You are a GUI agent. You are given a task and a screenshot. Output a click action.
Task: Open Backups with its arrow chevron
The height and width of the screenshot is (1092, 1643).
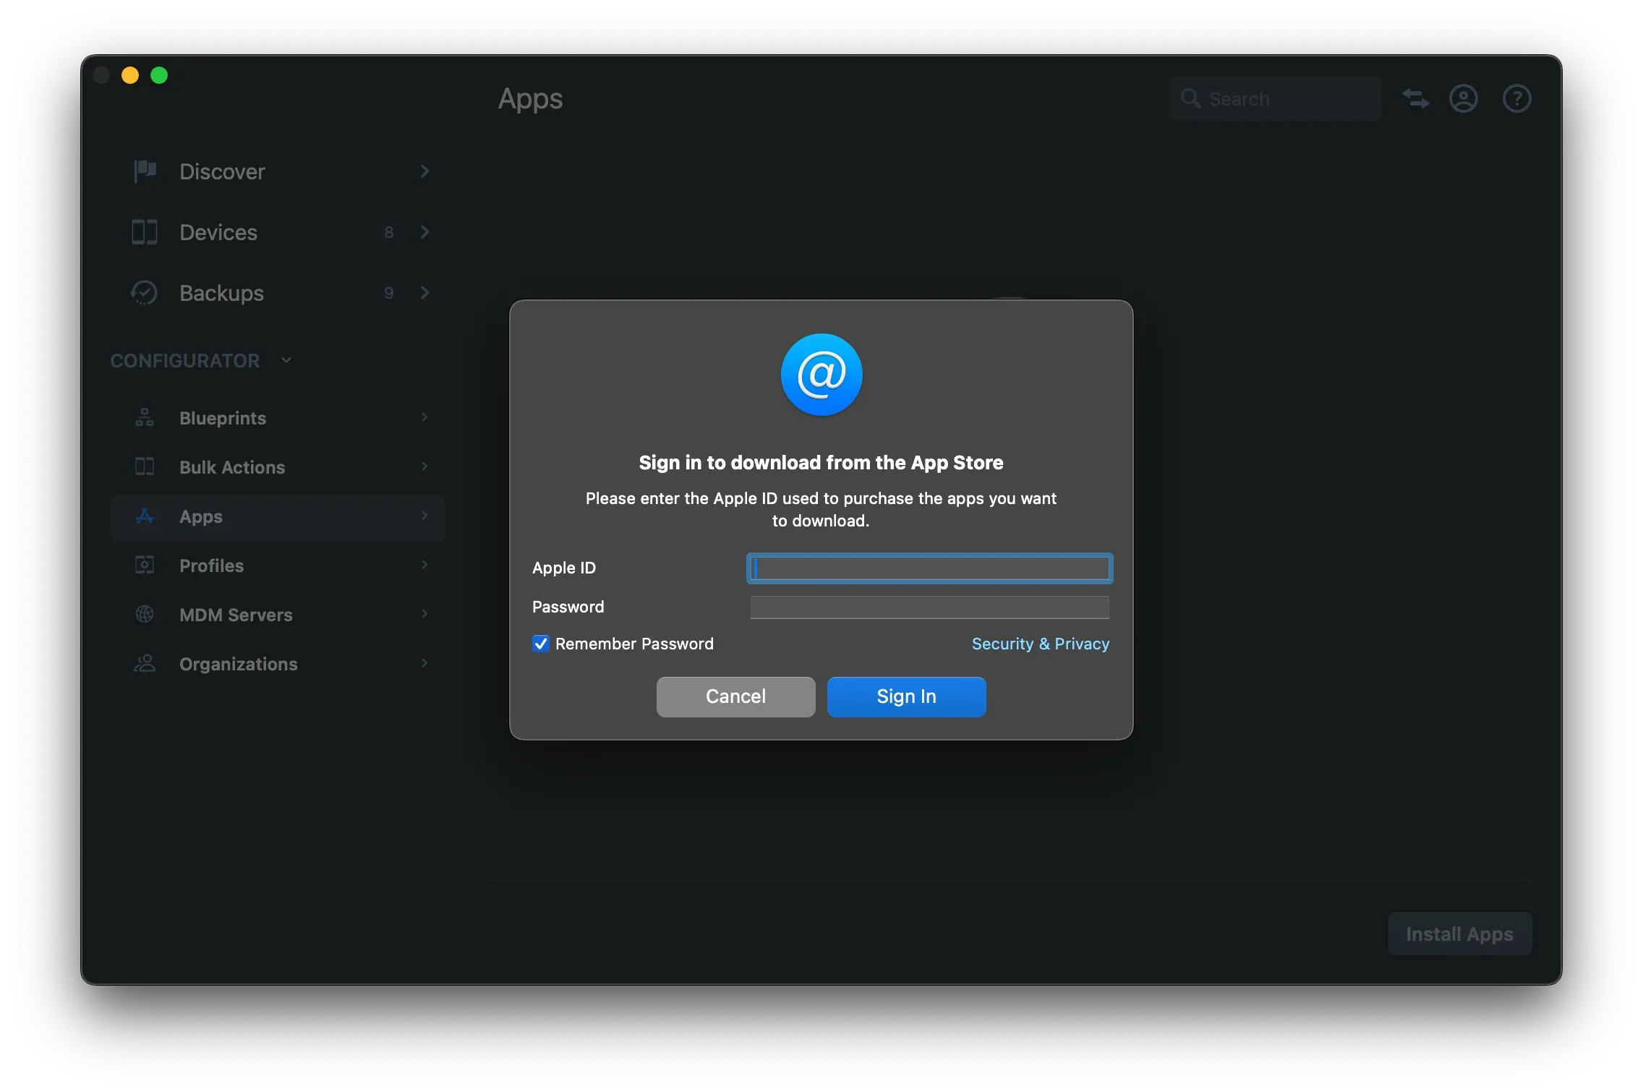click(424, 293)
